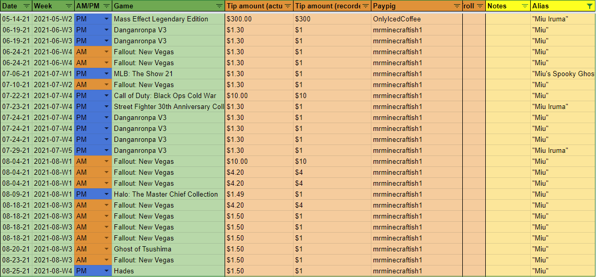596x277 pixels.
Task: Expand AM/PM dropdown in the 08-20-21 row
Action: [x=106, y=249]
